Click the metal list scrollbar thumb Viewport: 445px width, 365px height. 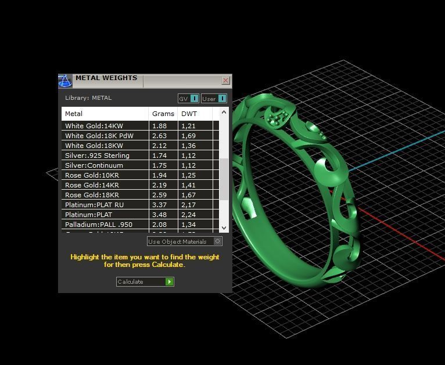coord(224,179)
